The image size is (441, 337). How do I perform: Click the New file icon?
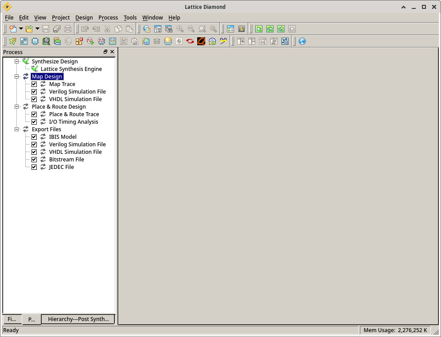pos(13,29)
